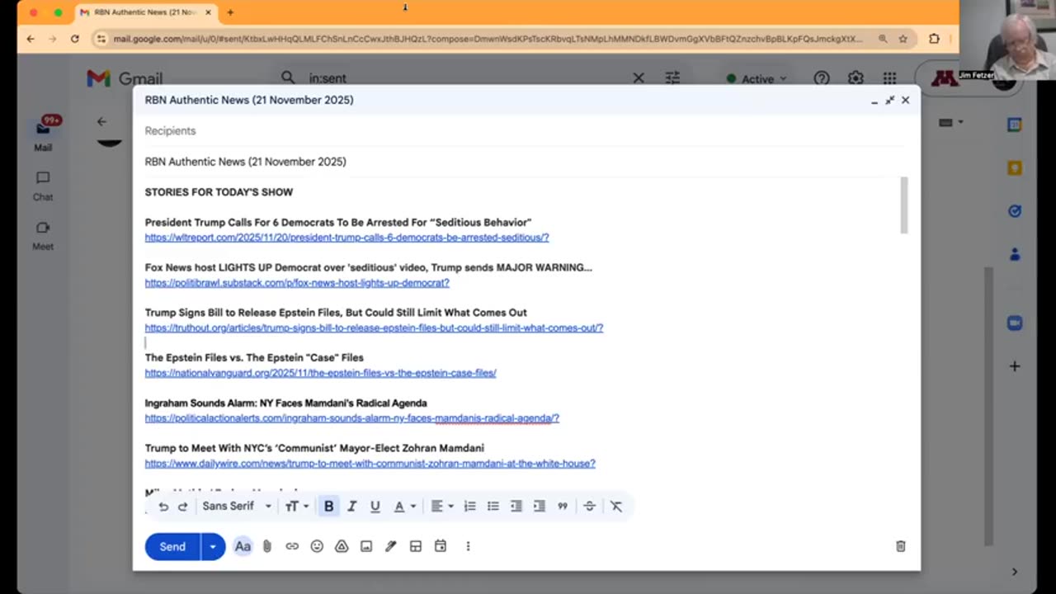1056x594 pixels.
Task: Toggle bold formatting
Action: (x=328, y=507)
